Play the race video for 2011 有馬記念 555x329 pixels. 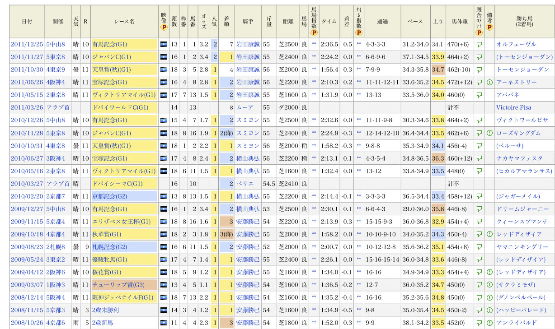click(164, 44)
